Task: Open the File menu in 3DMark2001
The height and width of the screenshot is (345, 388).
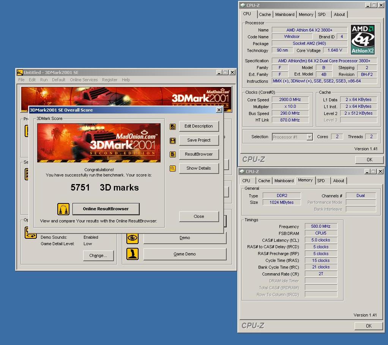Action: click(21, 80)
